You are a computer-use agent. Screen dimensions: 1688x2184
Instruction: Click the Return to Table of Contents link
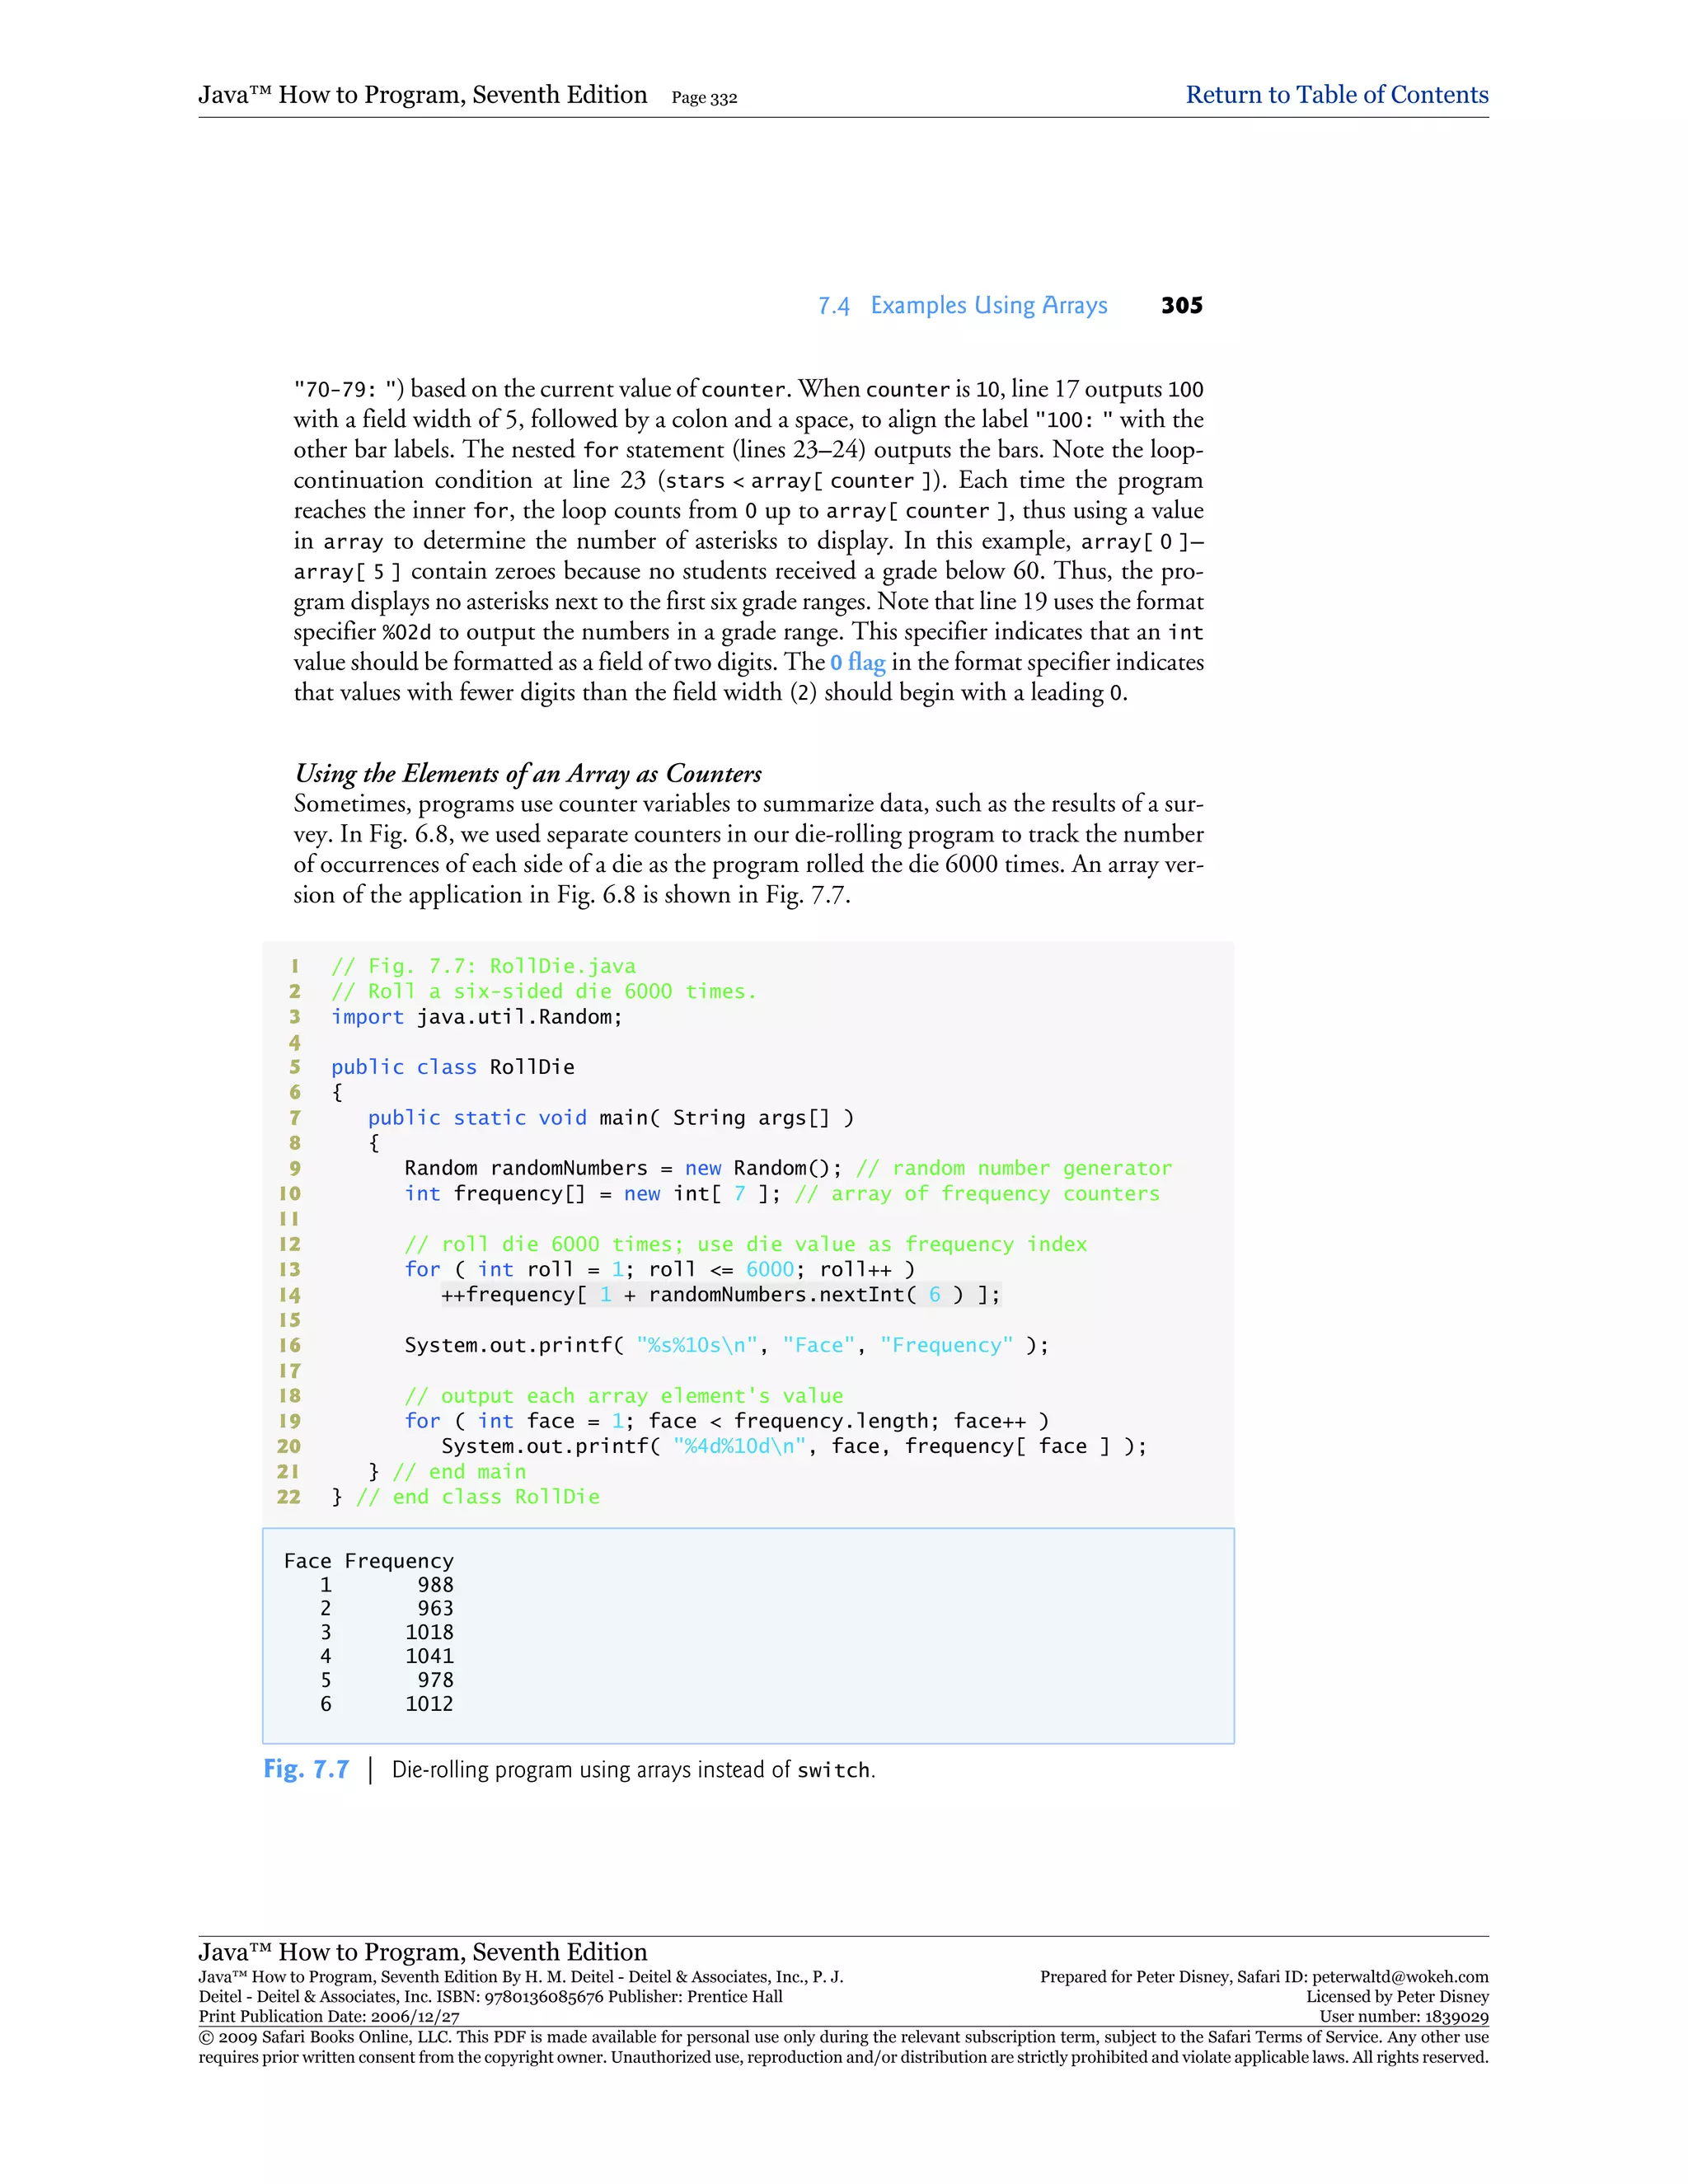[1336, 95]
